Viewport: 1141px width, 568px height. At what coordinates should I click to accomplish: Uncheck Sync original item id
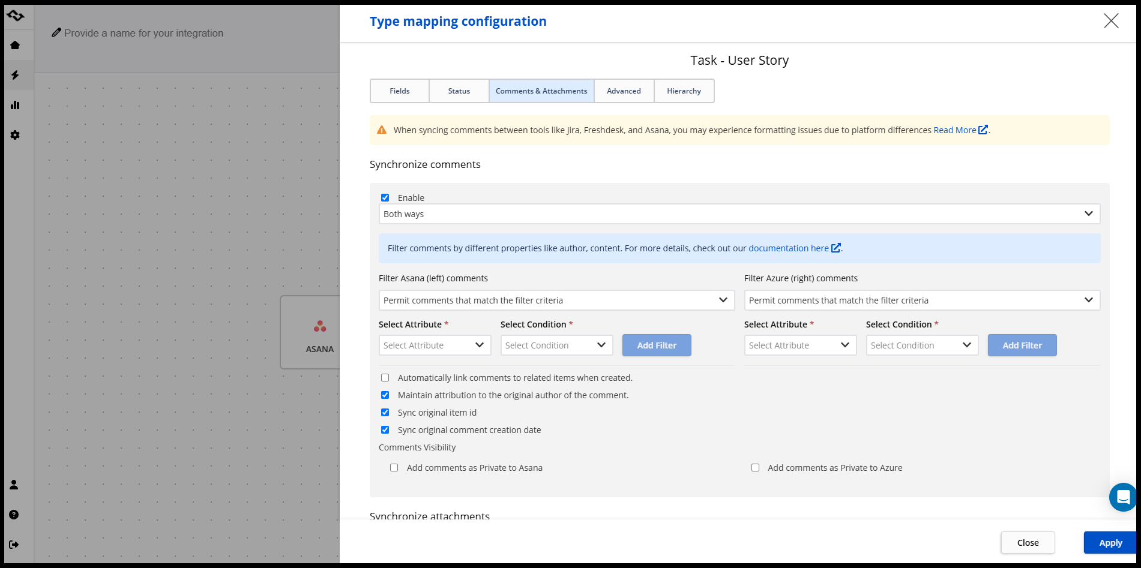click(385, 412)
